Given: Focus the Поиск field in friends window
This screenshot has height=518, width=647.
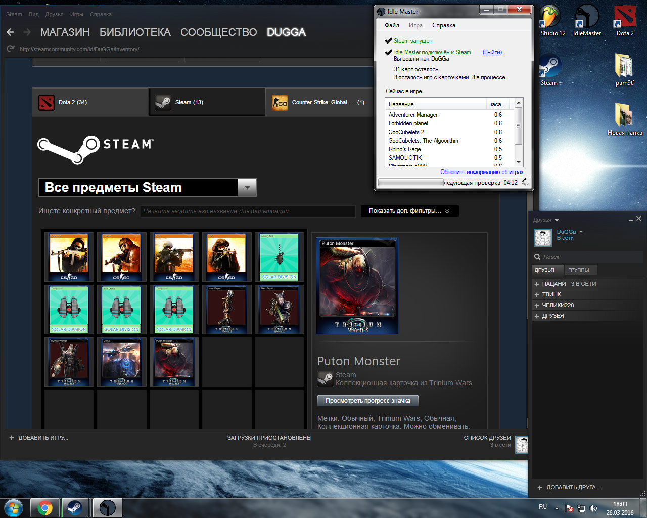Looking at the screenshot, I should coord(586,257).
